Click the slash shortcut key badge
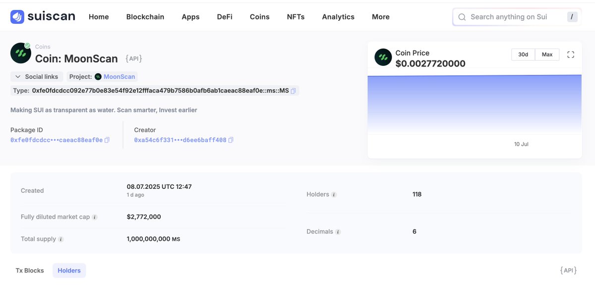Viewport: 595px width, 285px height. 572,17
